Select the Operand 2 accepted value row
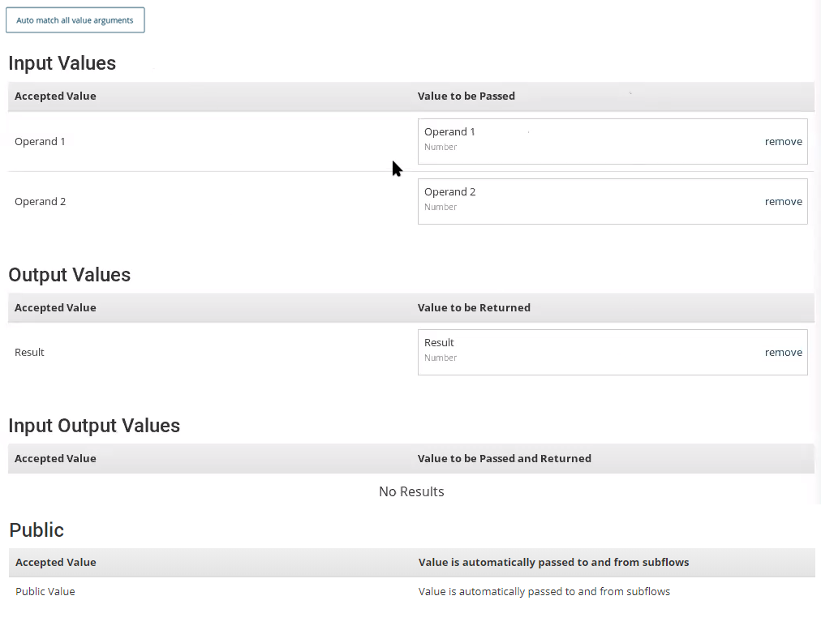The image size is (821, 626). click(x=40, y=201)
